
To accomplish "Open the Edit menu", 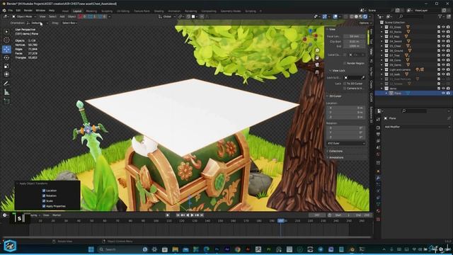I will [18, 11].
